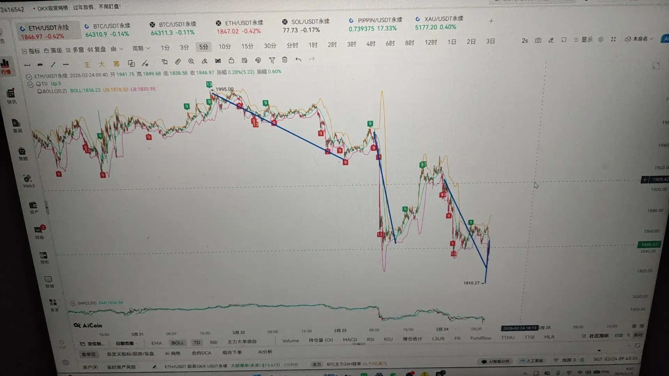Screen dimensions: 669x376
Task: Select the filter funnel tool icon
Action: pos(272,61)
